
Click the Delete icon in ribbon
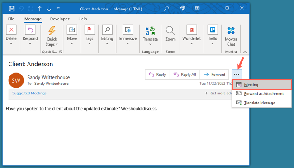[x=11, y=30]
